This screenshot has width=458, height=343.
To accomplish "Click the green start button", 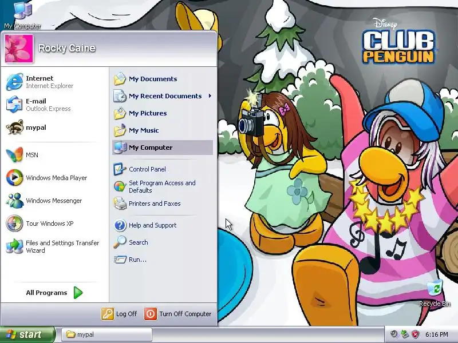I will click(27, 334).
